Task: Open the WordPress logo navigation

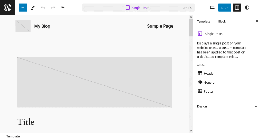Action: [7, 7]
